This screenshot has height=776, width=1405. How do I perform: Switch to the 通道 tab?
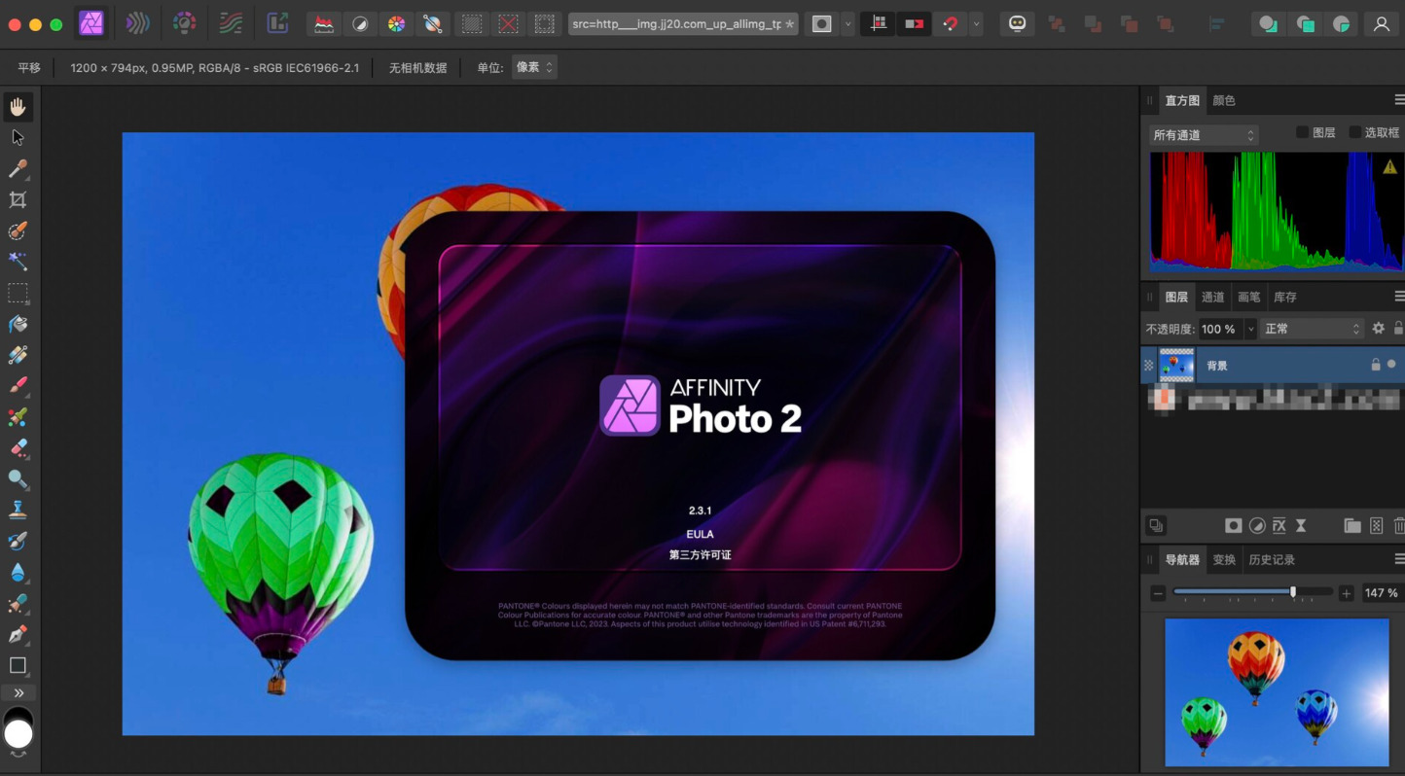pos(1212,297)
